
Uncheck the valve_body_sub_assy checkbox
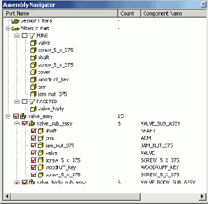[x=25, y=182]
